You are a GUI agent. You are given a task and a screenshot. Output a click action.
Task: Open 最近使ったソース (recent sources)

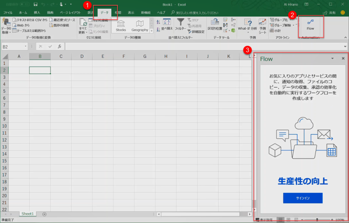pos(62,20)
